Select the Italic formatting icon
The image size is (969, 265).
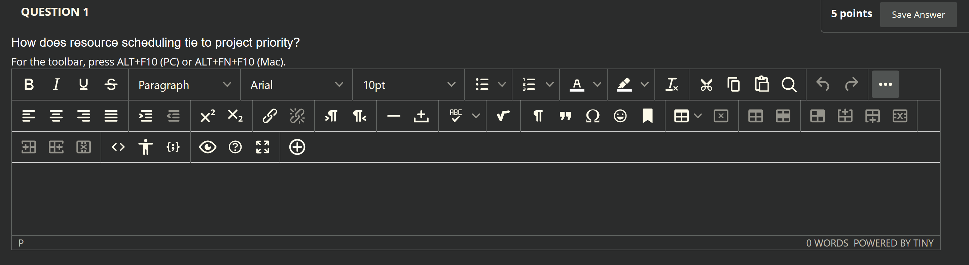coord(57,84)
